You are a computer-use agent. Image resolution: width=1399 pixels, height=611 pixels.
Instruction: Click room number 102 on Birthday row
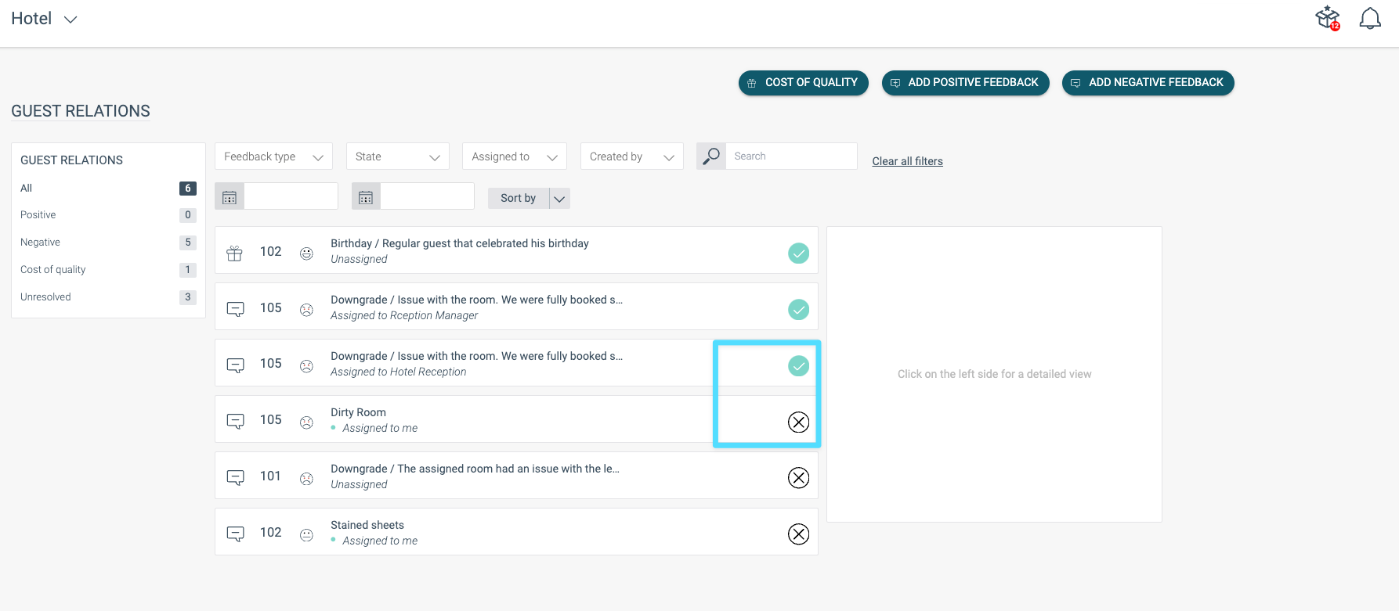(x=271, y=251)
